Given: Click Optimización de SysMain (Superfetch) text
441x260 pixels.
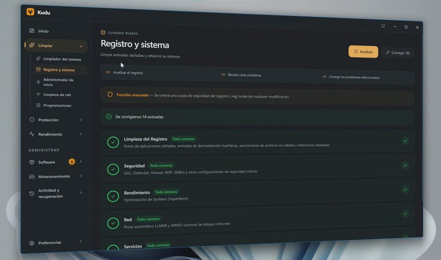Looking at the screenshot, I should [x=156, y=199].
